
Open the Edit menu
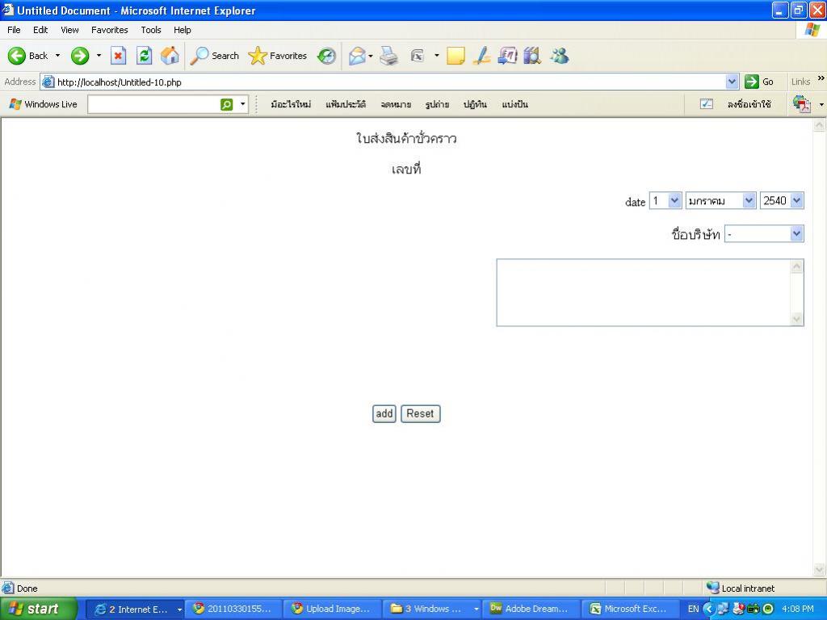pyautogui.click(x=40, y=30)
